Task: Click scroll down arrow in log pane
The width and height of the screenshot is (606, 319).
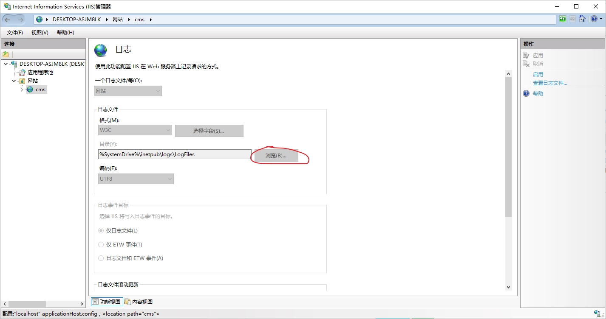Action: pyautogui.click(x=509, y=287)
